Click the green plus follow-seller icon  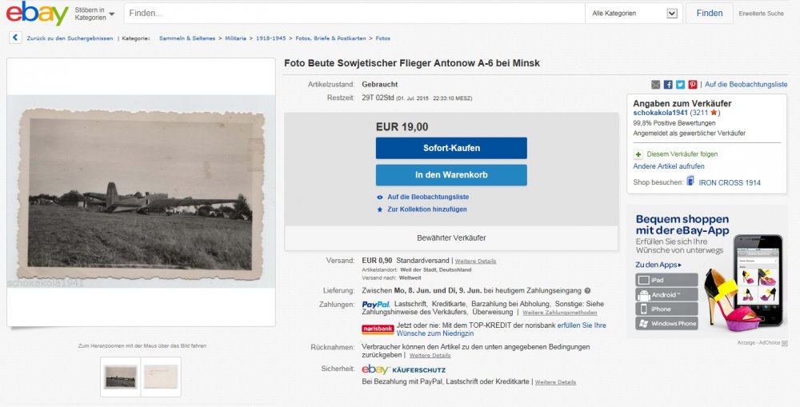638,154
